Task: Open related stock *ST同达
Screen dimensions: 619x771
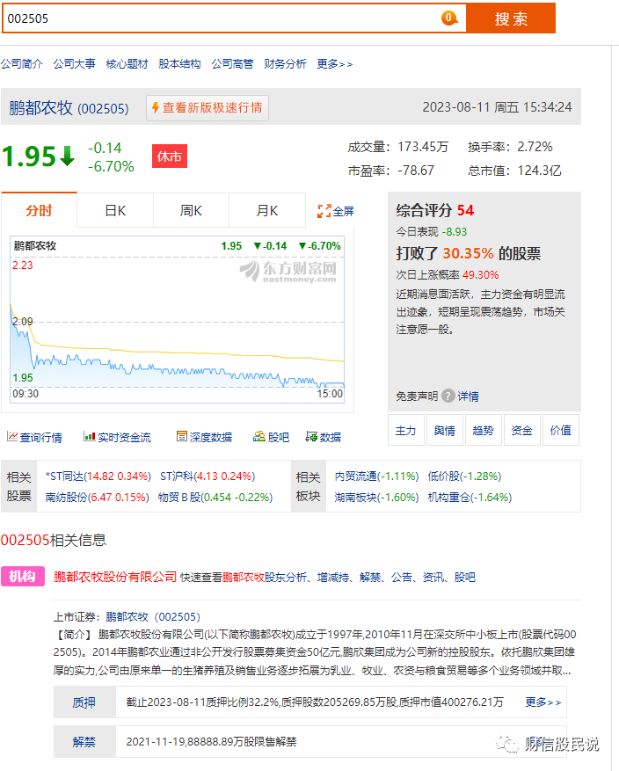Action: (98, 476)
